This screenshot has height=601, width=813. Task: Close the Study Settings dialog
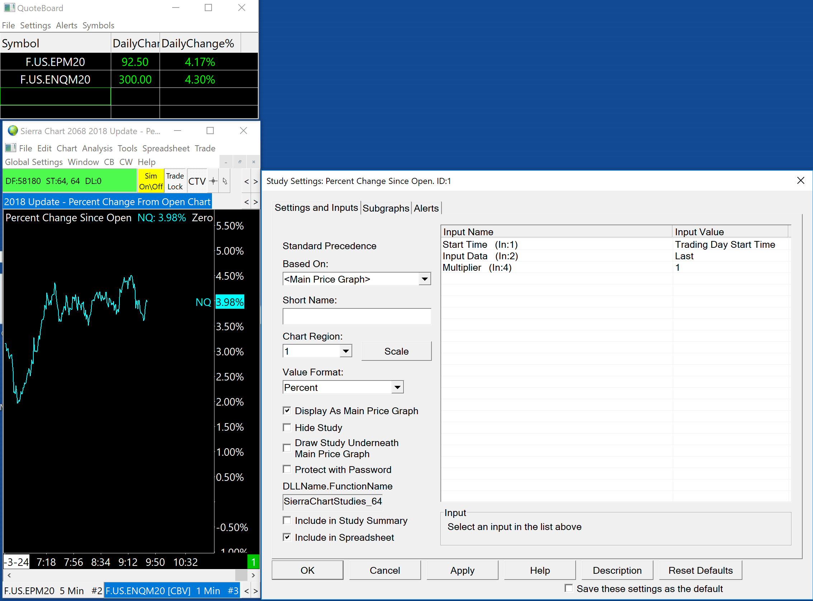800,181
